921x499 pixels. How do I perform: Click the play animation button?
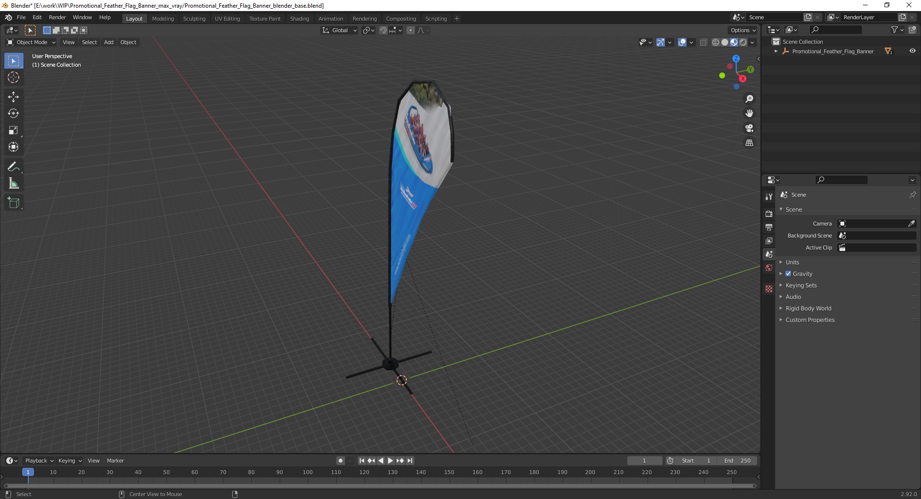390,461
